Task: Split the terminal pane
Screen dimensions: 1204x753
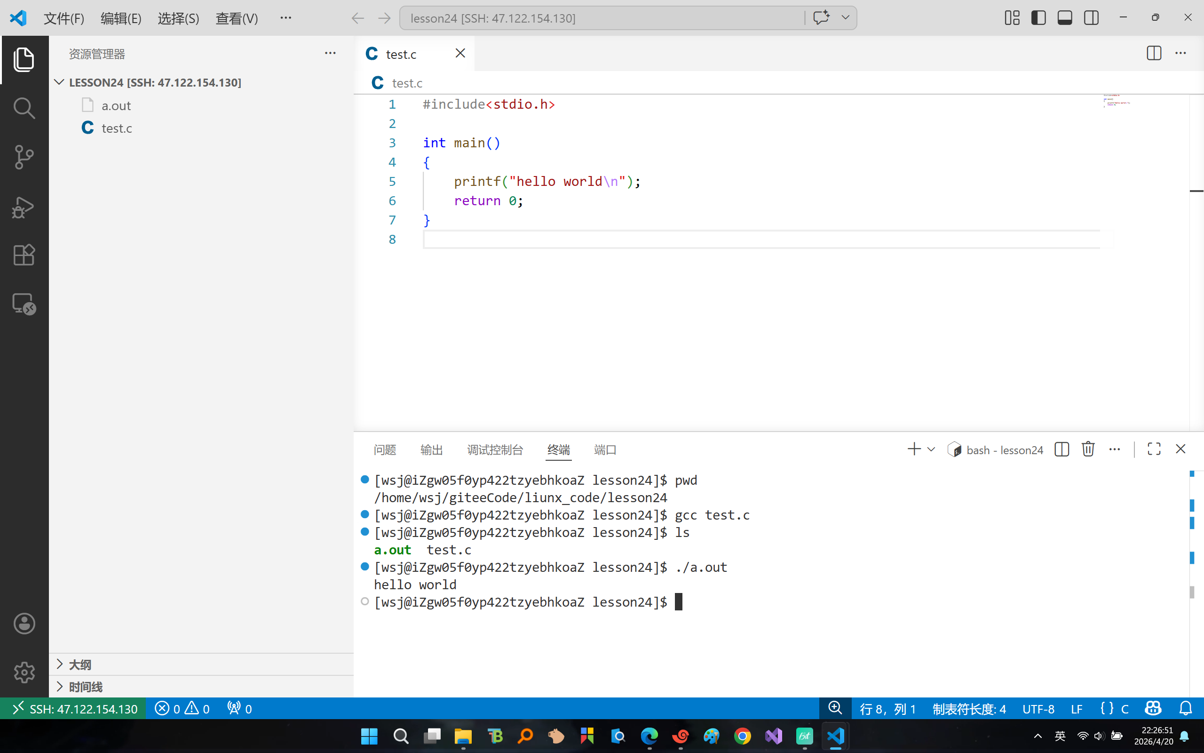Action: click(x=1061, y=449)
